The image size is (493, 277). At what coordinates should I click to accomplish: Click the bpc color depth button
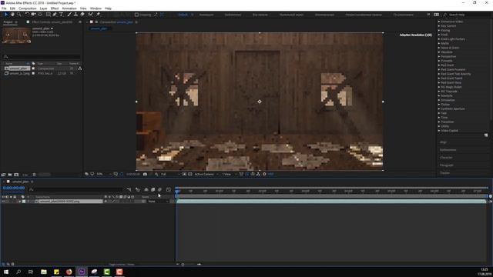coord(25,175)
